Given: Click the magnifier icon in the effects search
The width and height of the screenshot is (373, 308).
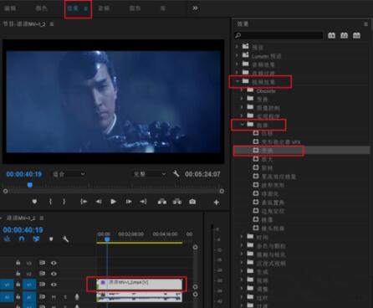Looking at the screenshot, I should click(238, 35).
